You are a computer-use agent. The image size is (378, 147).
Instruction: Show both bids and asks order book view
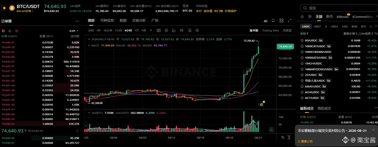(3, 31)
